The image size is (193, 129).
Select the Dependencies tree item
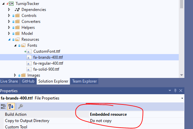point(34,10)
